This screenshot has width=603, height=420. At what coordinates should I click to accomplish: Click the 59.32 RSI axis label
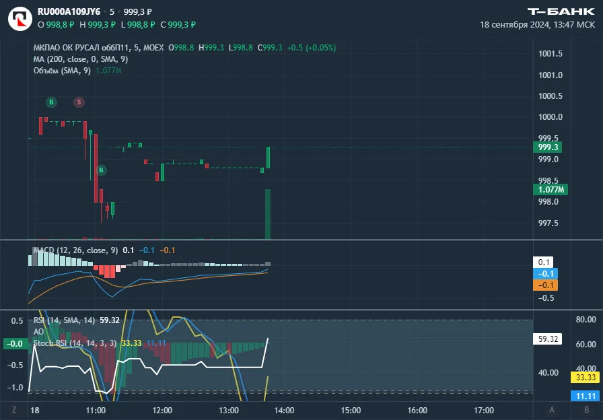(x=548, y=339)
